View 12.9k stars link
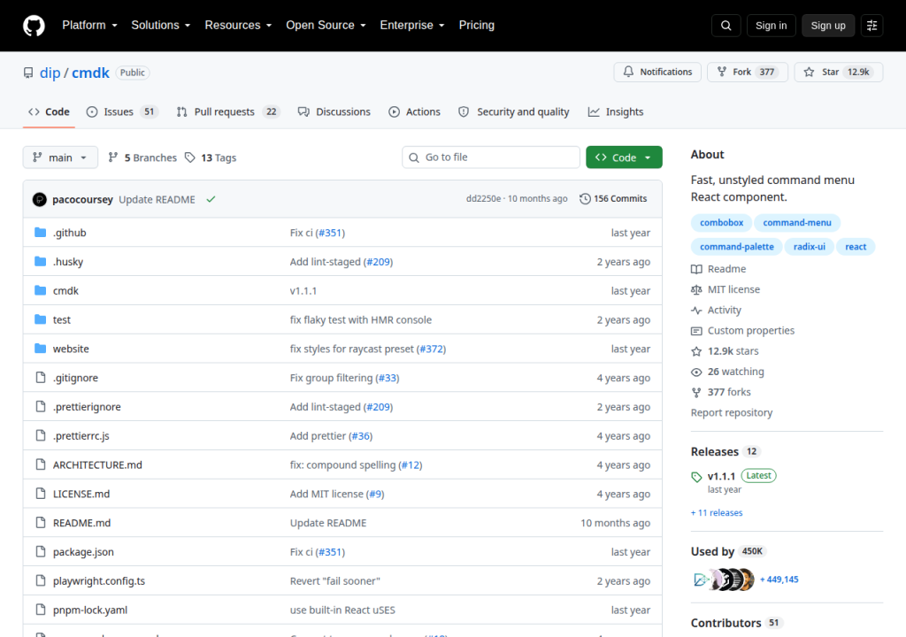The image size is (906, 637). (x=726, y=351)
